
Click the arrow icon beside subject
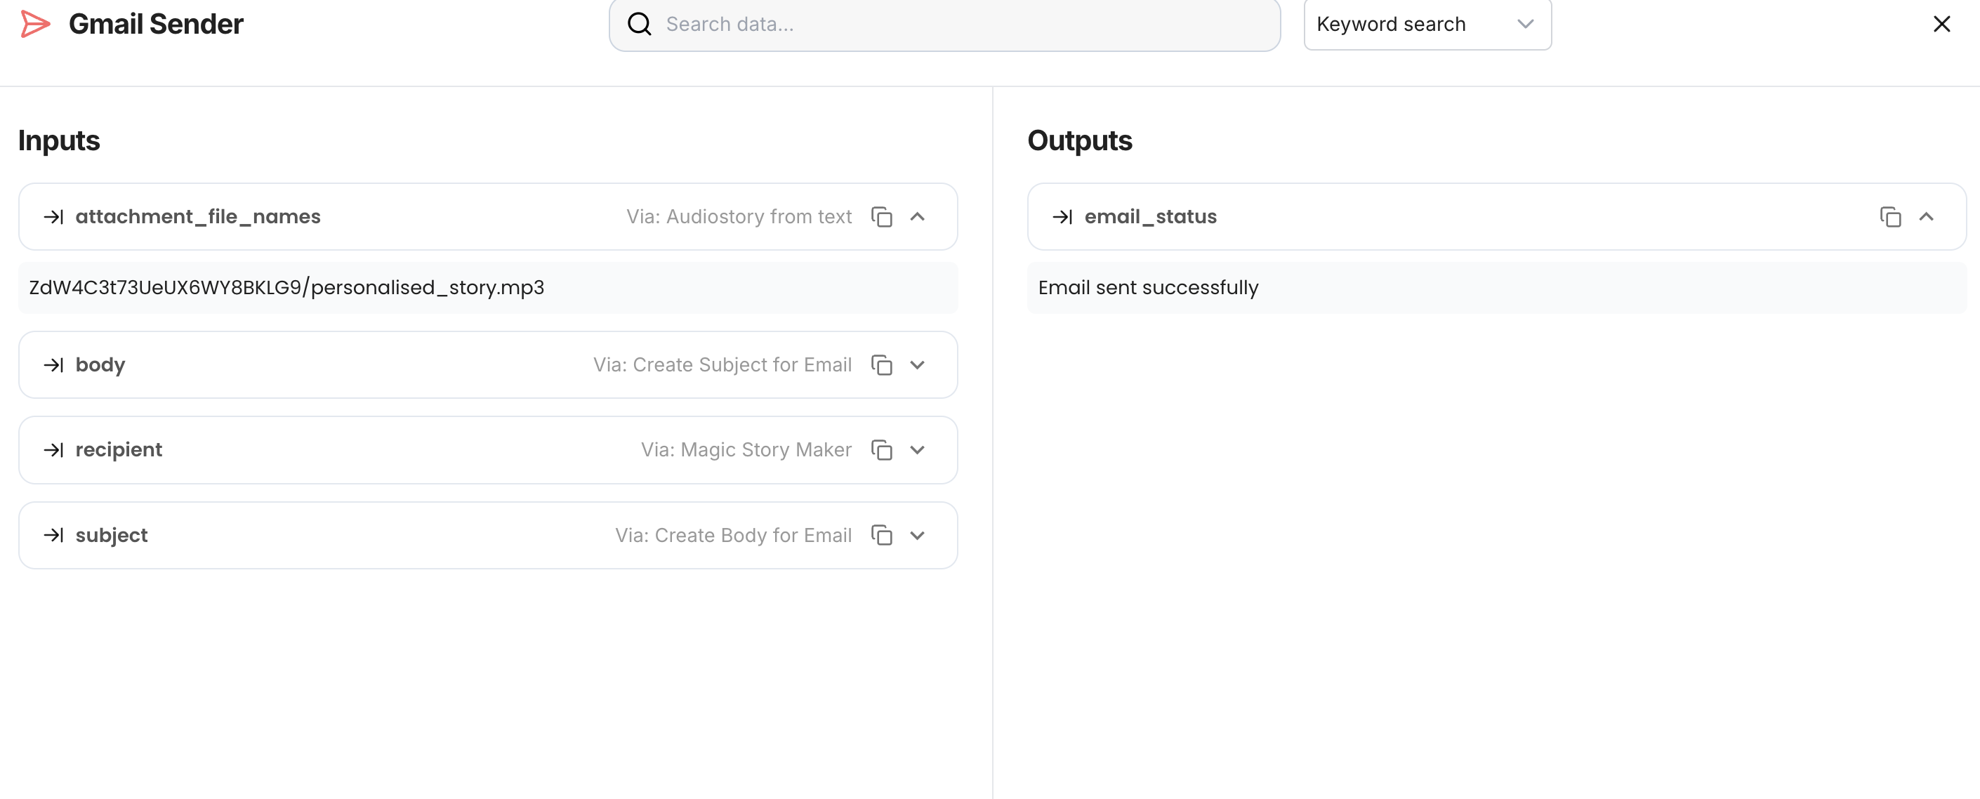click(x=54, y=536)
